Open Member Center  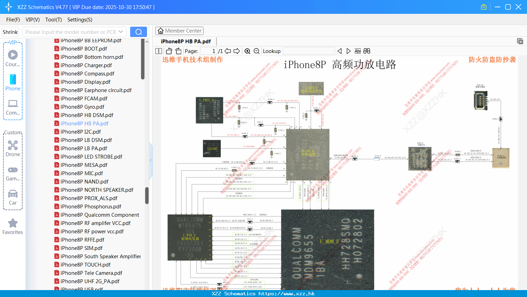179,31
